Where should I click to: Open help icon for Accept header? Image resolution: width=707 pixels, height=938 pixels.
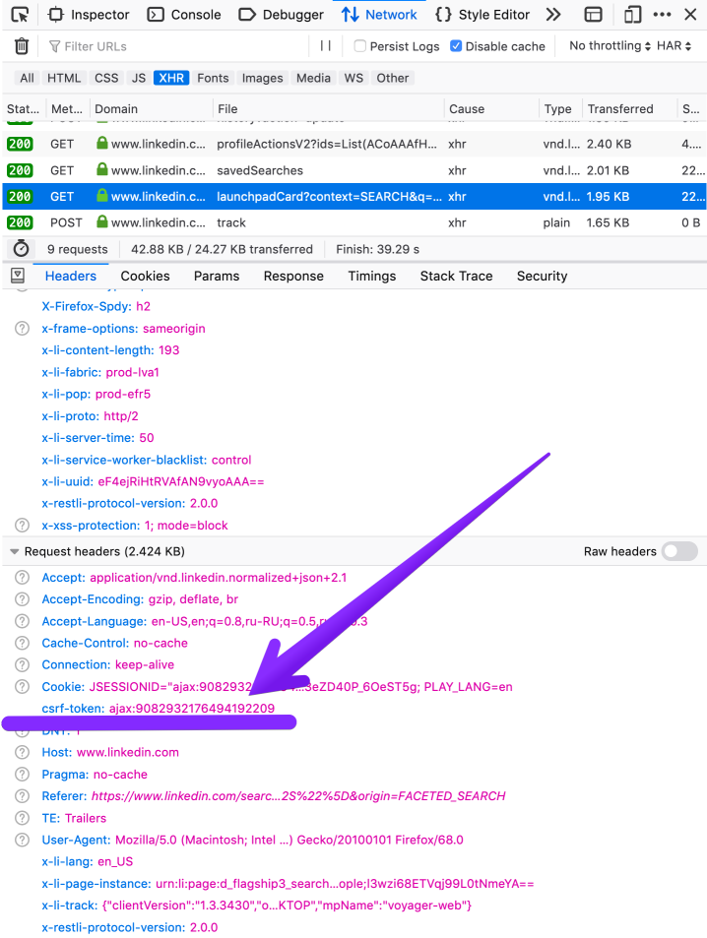(x=22, y=578)
